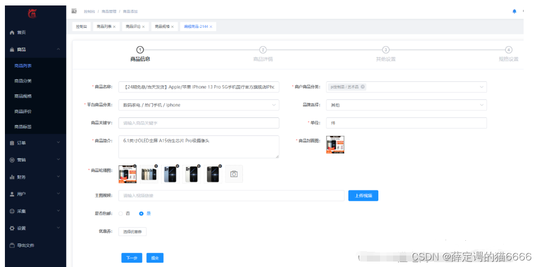This screenshot has height=267, width=540.
Task: Remove the second carousel image
Action: pyautogui.click(x=156, y=166)
